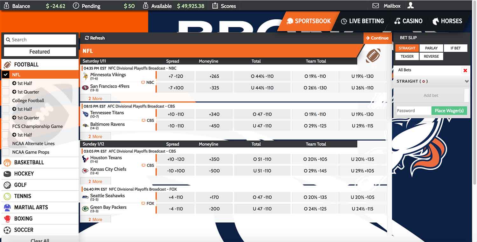Expand 2 More under Texans-Chiefs game
The height and width of the screenshot is (242, 477).
[x=95, y=181]
